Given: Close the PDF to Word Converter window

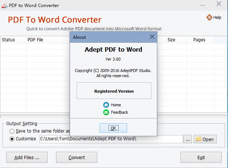Looking at the screenshot, I should click(x=218, y=4).
